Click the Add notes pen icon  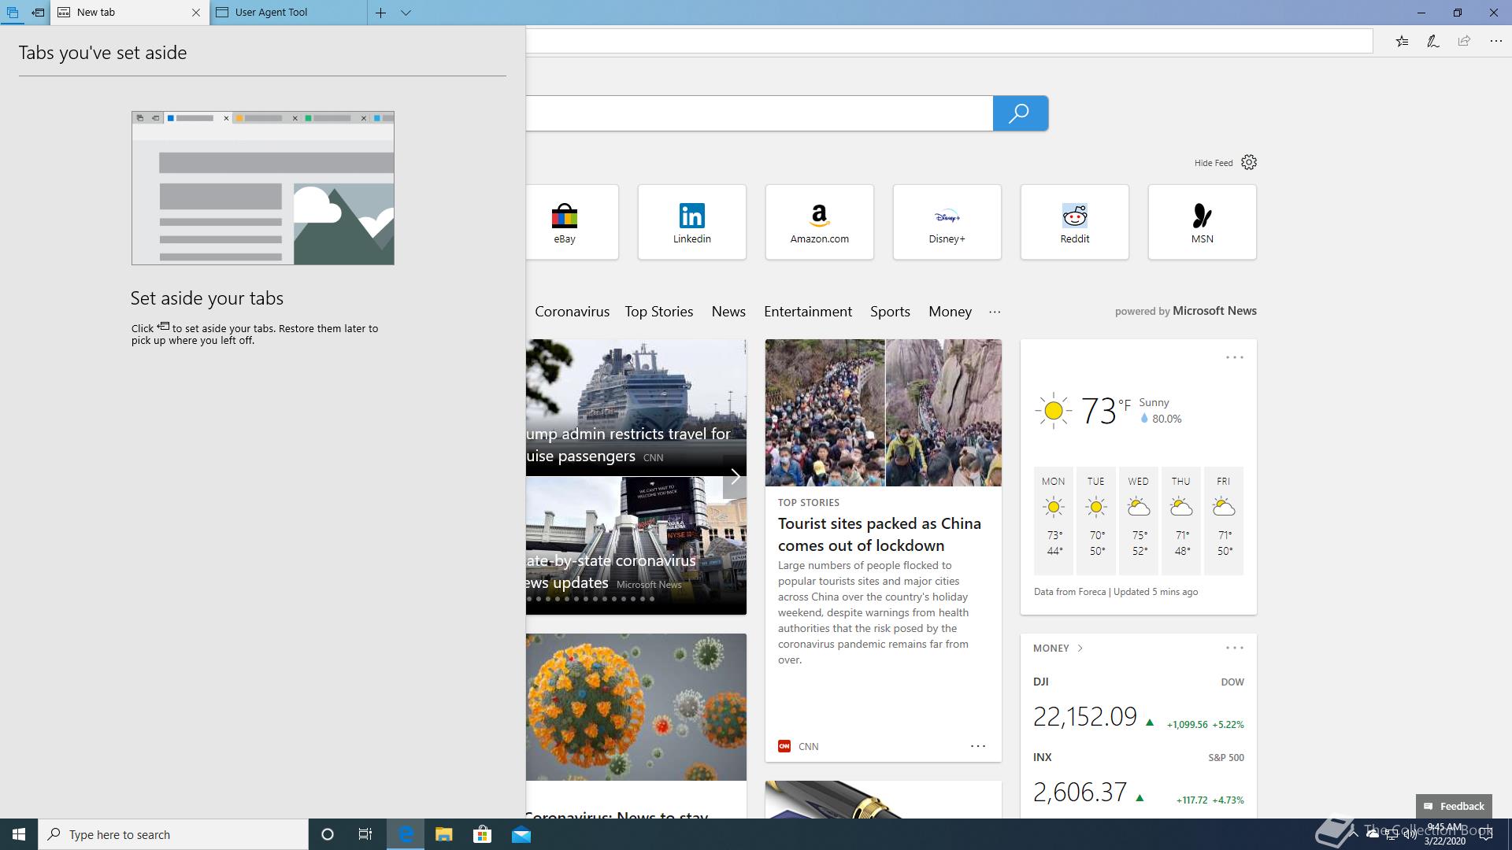1432,41
